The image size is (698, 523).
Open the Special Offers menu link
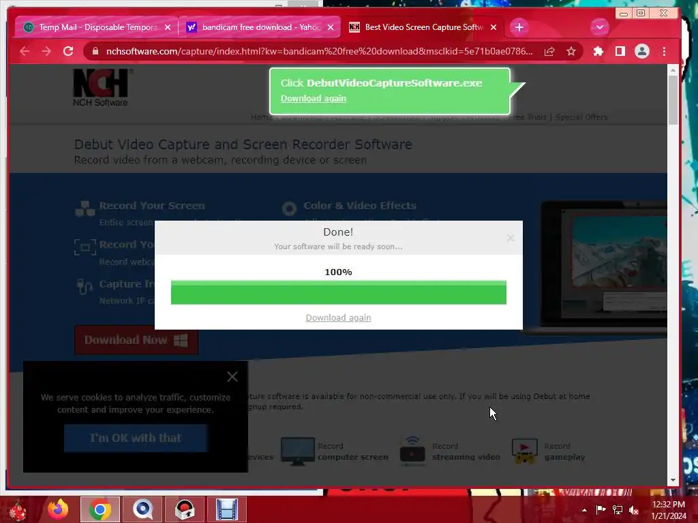tap(581, 117)
